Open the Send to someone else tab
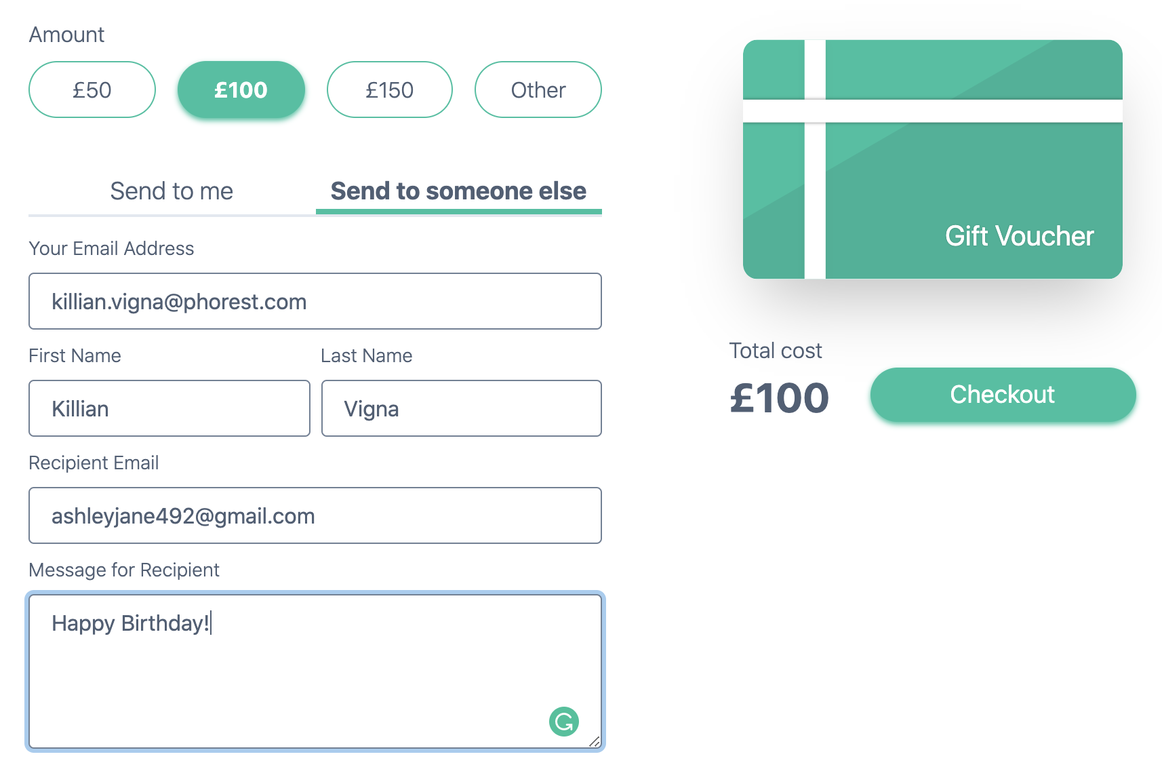This screenshot has height=765, width=1162. point(459,191)
